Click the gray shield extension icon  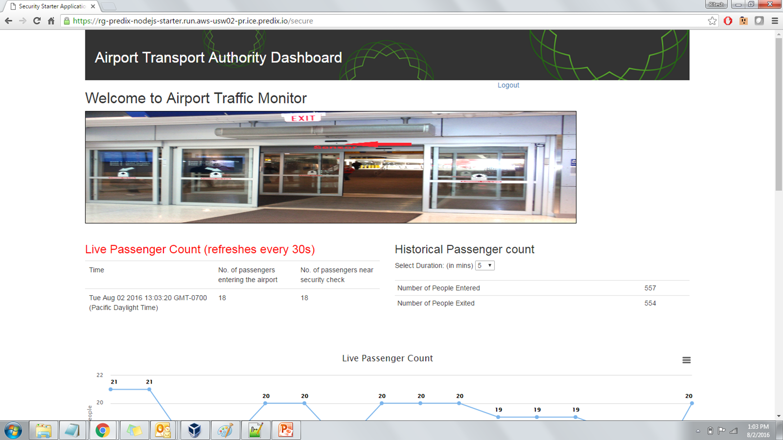[x=759, y=21]
